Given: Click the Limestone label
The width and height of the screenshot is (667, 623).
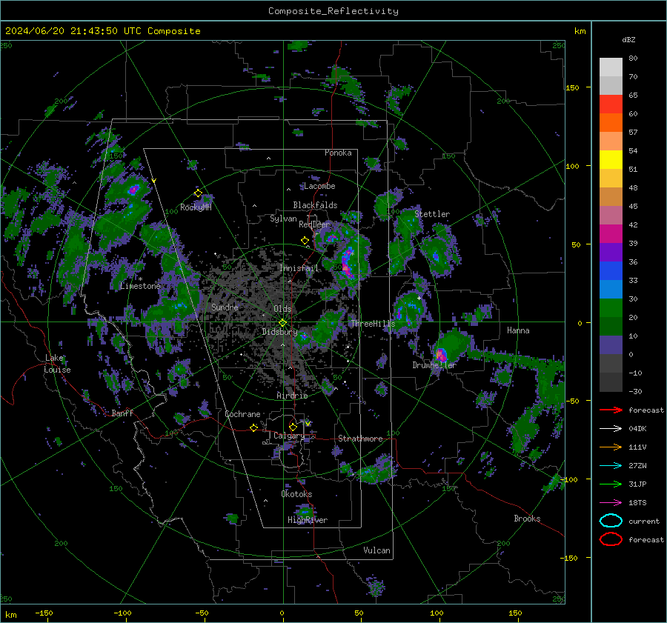Looking at the screenshot, I should tap(140, 286).
